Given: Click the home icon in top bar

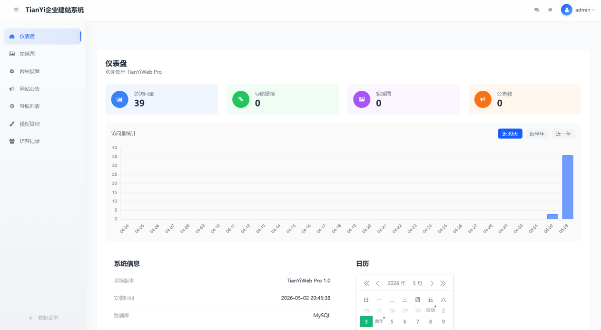Looking at the screenshot, I should (x=550, y=10).
